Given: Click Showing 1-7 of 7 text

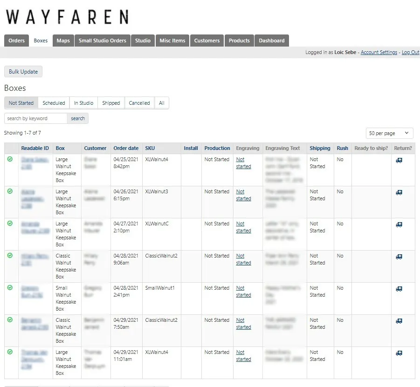Looking at the screenshot, I should (x=22, y=133).
